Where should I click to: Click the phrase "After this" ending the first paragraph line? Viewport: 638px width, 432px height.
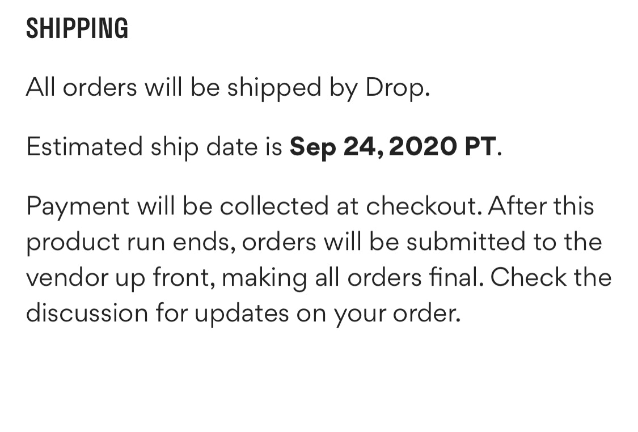[540, 205]
